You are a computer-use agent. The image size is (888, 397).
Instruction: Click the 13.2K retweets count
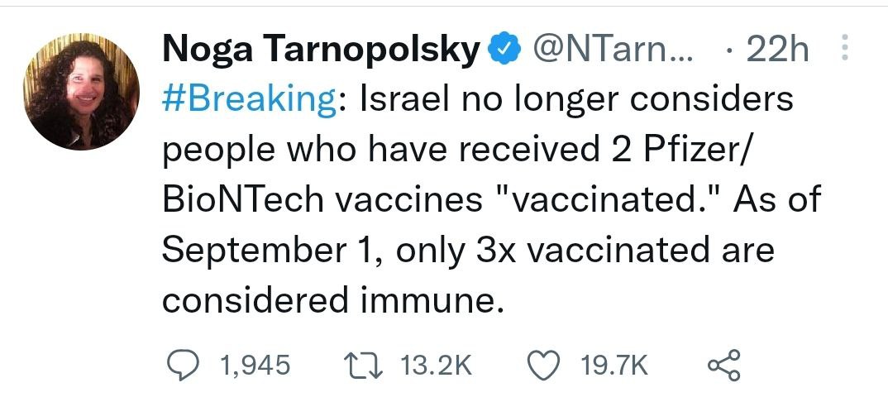point(436,366)
